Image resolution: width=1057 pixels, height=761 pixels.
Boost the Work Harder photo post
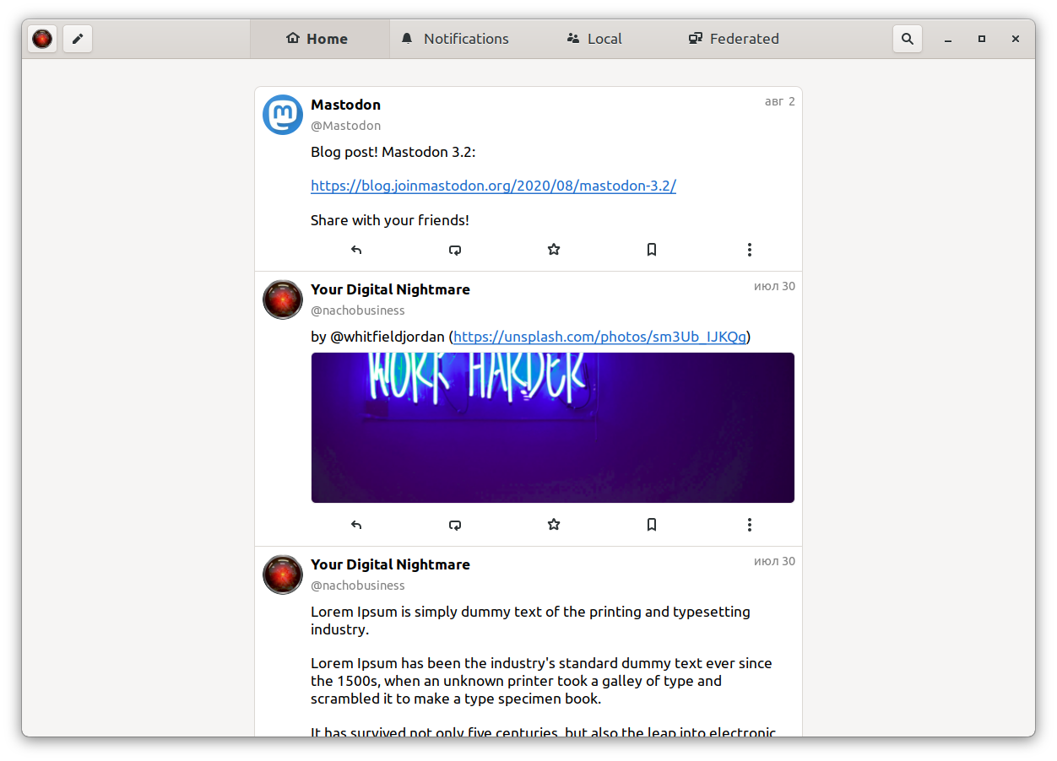[455, 525]
